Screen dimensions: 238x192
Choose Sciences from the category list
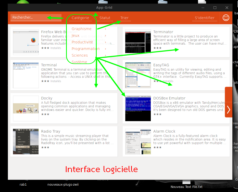coord(80,55)
